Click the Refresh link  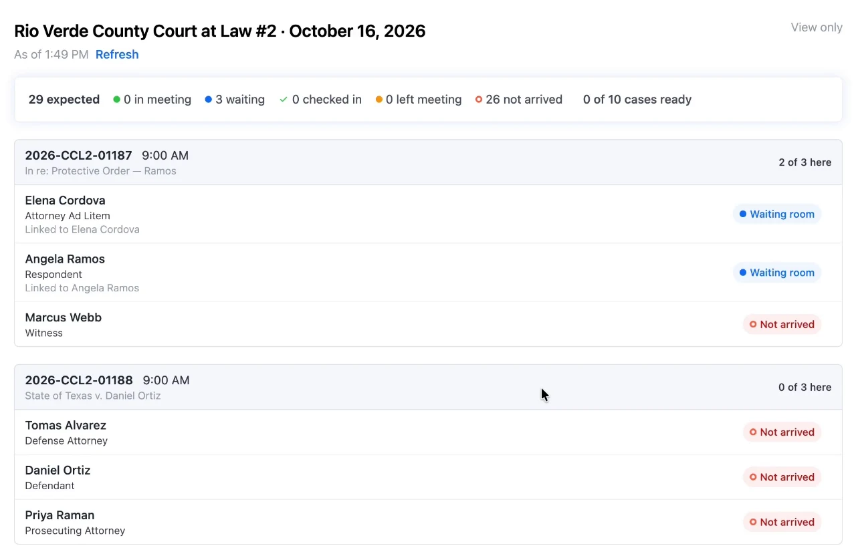tap(117, 55)
